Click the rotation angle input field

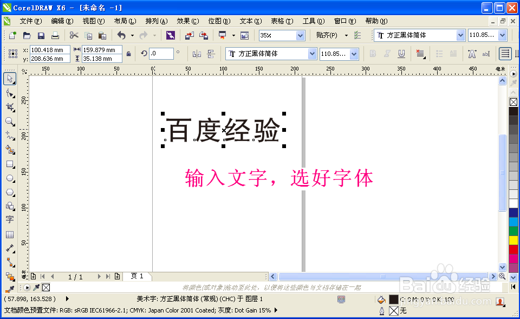coord(161,54)
